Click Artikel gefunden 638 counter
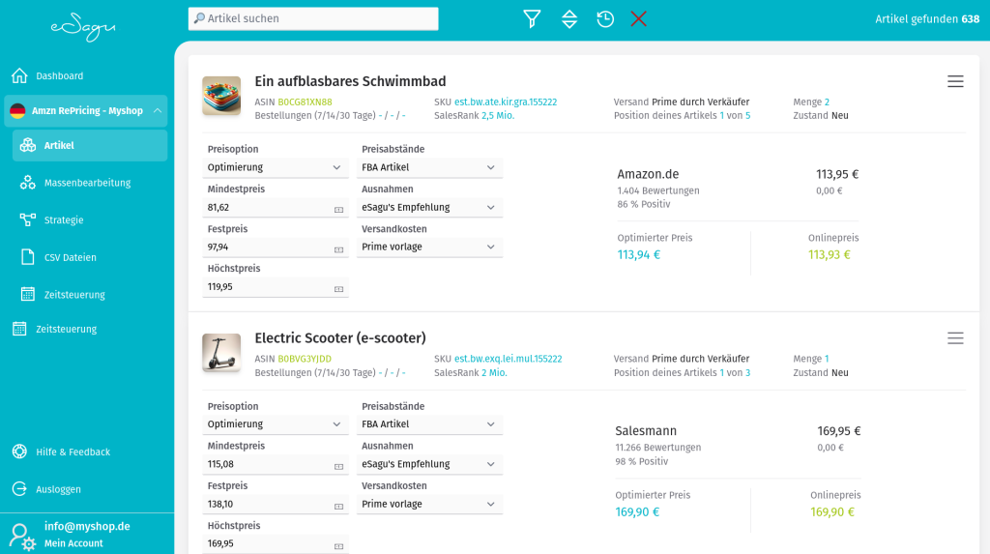 pos(927,19)
